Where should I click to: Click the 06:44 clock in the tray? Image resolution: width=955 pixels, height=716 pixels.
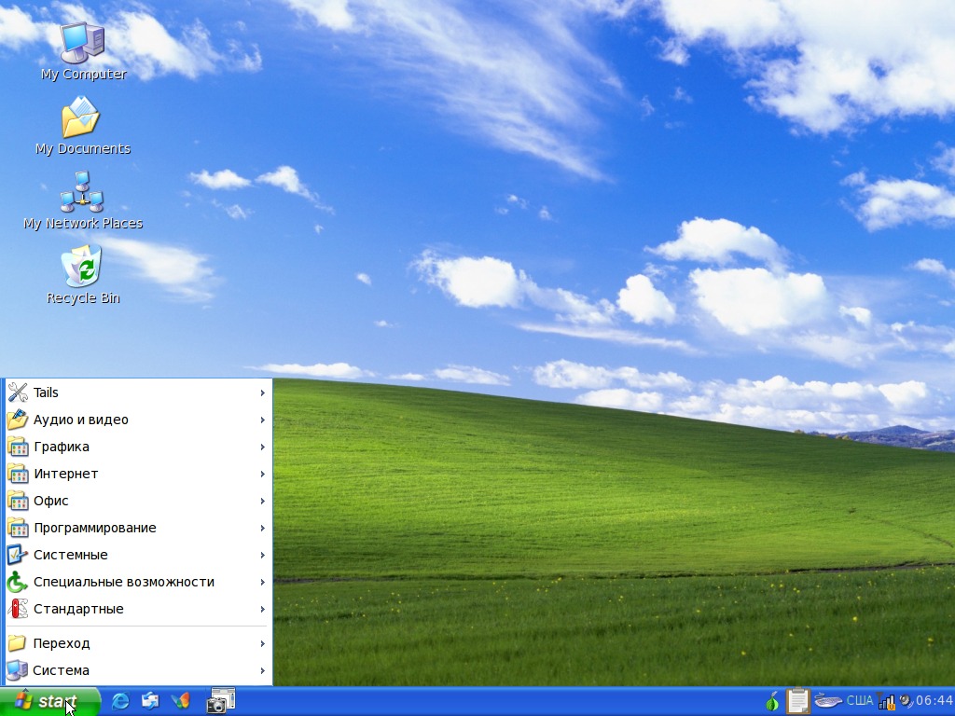tap(934, 701)
